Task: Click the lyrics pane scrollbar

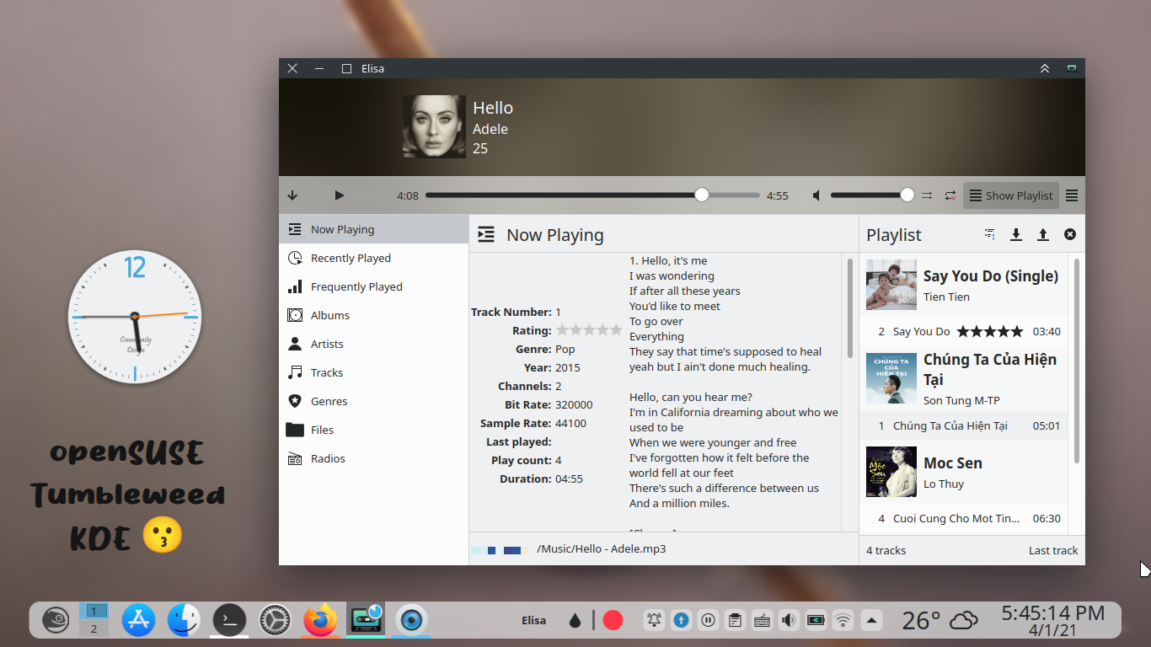Action: click(849, 308)
